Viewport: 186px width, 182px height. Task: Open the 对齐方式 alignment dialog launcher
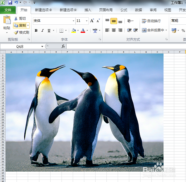coord(166,39)
